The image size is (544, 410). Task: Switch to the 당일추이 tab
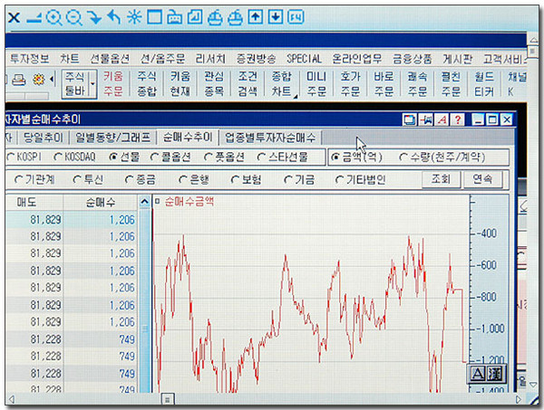pyautogui.click(x=44, y=138)
